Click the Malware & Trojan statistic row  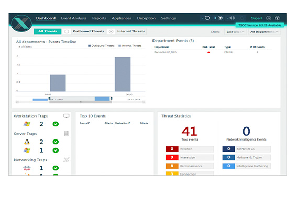pos(246,157)
